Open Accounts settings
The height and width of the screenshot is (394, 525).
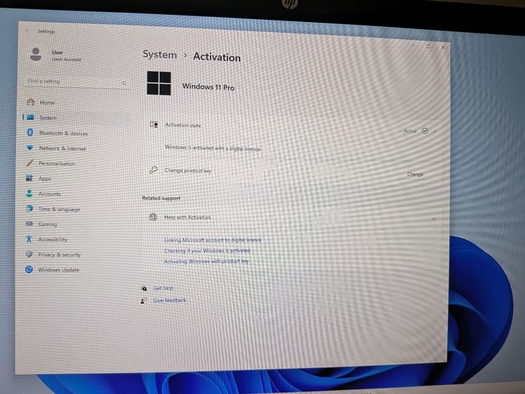click(49, 194)
